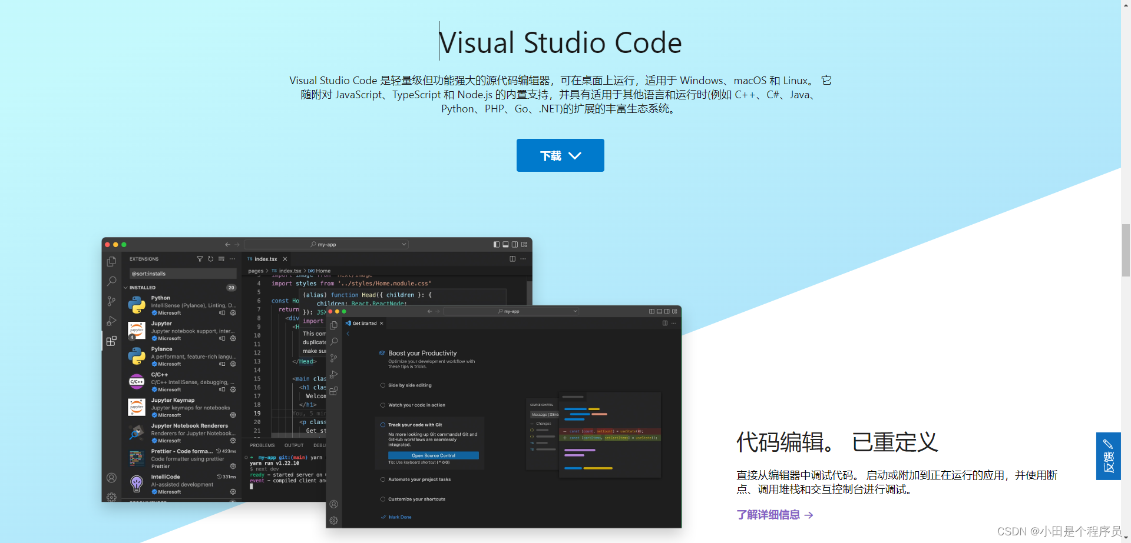Viewport: 1131px width, 543px height.
Task: Open Search icon in back VS Code window
Action: (x=111, y=281)
